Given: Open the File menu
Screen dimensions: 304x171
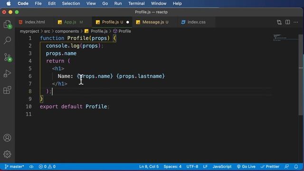Looking at the screenshot, I should click(x=38, y=3).
